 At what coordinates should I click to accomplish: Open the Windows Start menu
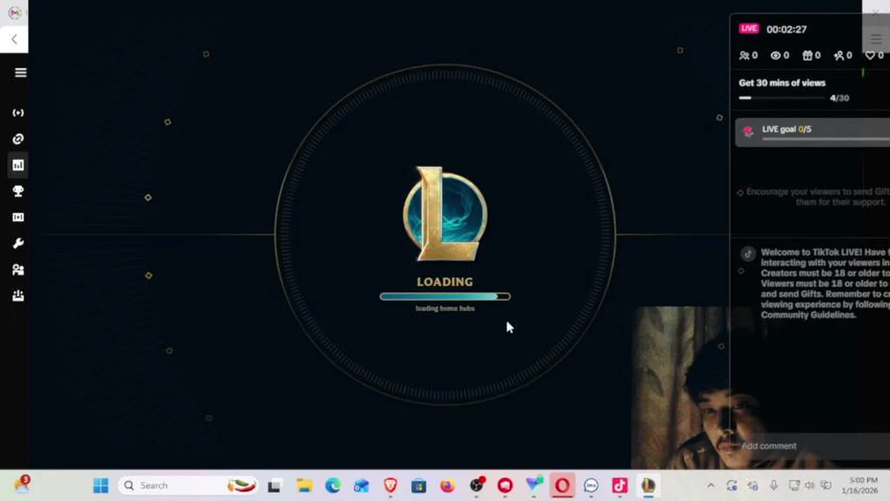(101, 486)
